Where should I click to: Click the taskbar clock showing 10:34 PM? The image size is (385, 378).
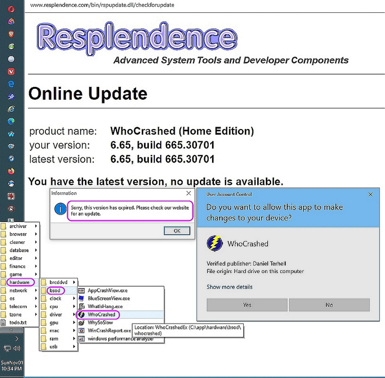[11, 365]
